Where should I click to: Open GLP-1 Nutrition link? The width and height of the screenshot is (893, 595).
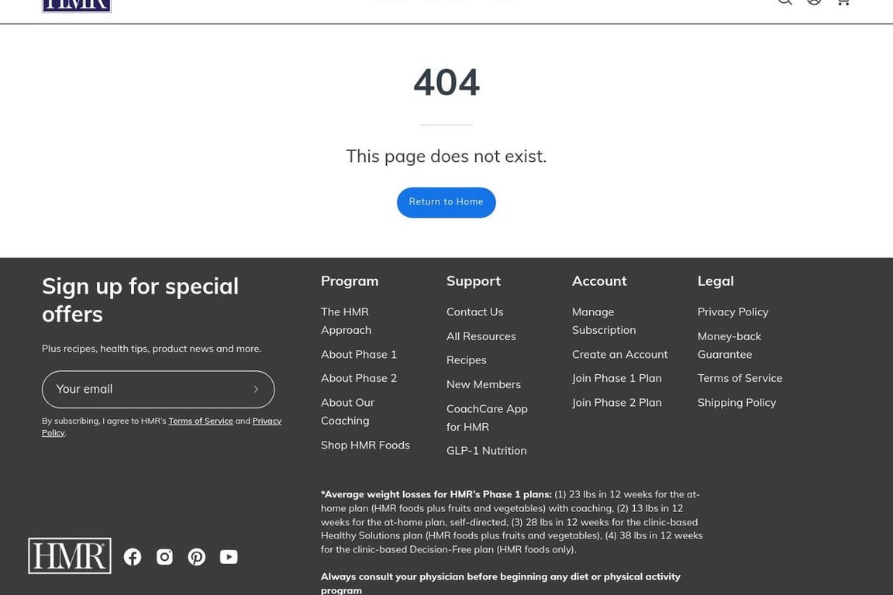tap(486, 451)
